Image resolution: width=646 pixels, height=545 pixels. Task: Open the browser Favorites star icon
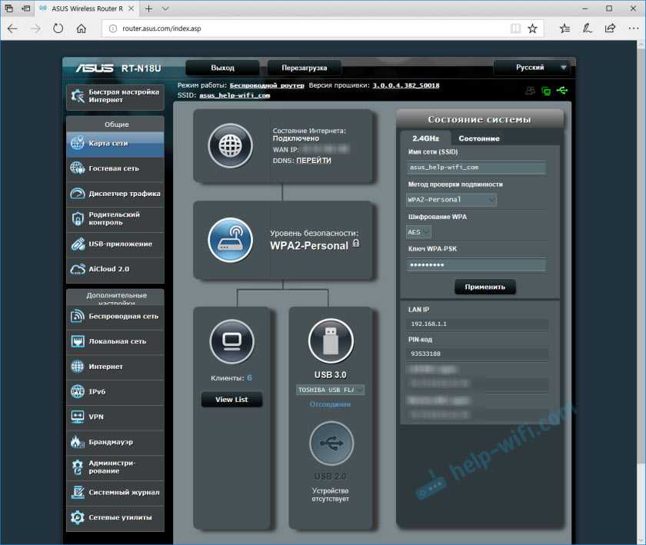pos(532,28)
